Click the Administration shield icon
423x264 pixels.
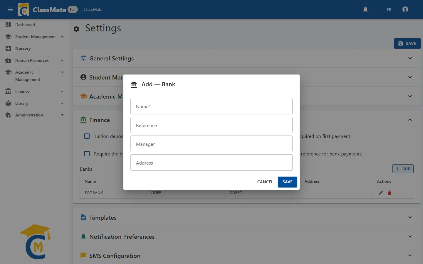[8, 115]
